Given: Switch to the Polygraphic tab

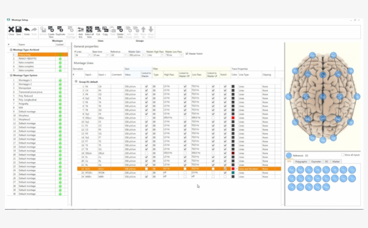Looking at the screenshot, I should click(302, 161).
